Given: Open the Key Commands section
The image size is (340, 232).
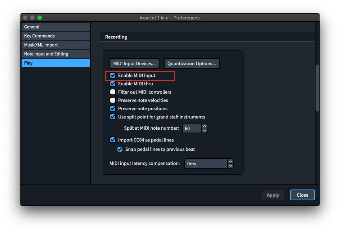Looking at the screenshot, I should (x=55, y=36).
